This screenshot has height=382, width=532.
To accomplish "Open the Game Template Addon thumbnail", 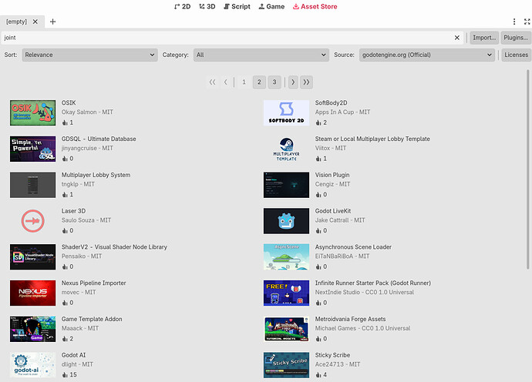I will tap(32, 329).
